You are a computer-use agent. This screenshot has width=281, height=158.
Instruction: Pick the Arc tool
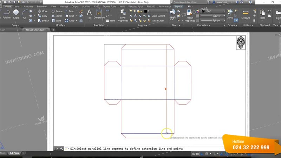25,14
